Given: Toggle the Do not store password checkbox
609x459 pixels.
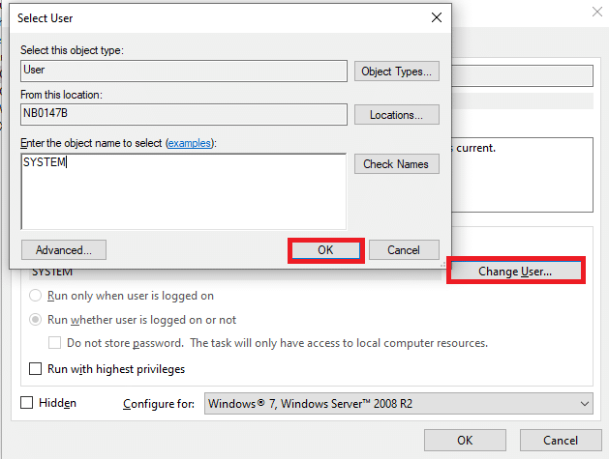Looking at the screenshot, I should [55, 343].
